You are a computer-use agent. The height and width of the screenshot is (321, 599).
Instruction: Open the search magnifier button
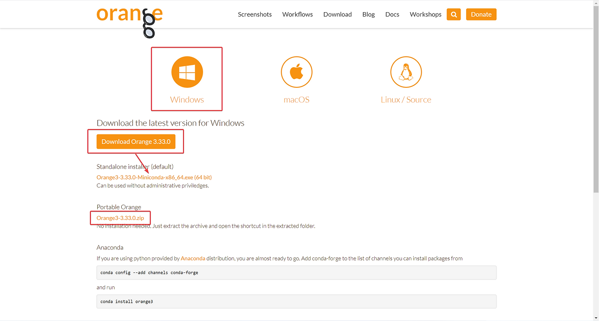[453, 14]
